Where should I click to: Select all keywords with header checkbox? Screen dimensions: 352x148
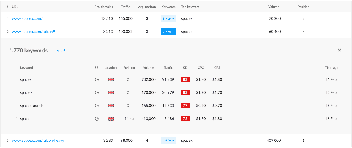click(15, 67)
